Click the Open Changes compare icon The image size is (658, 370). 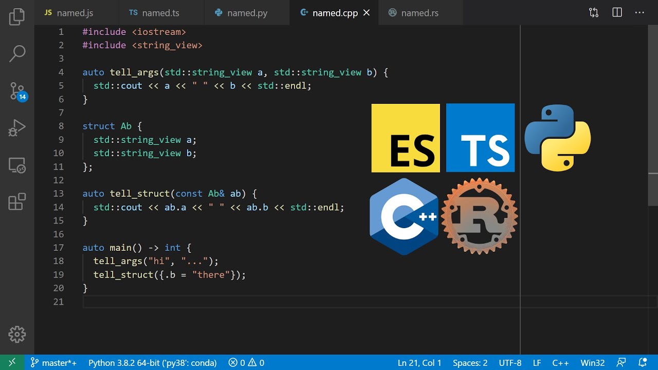(594, 13)
